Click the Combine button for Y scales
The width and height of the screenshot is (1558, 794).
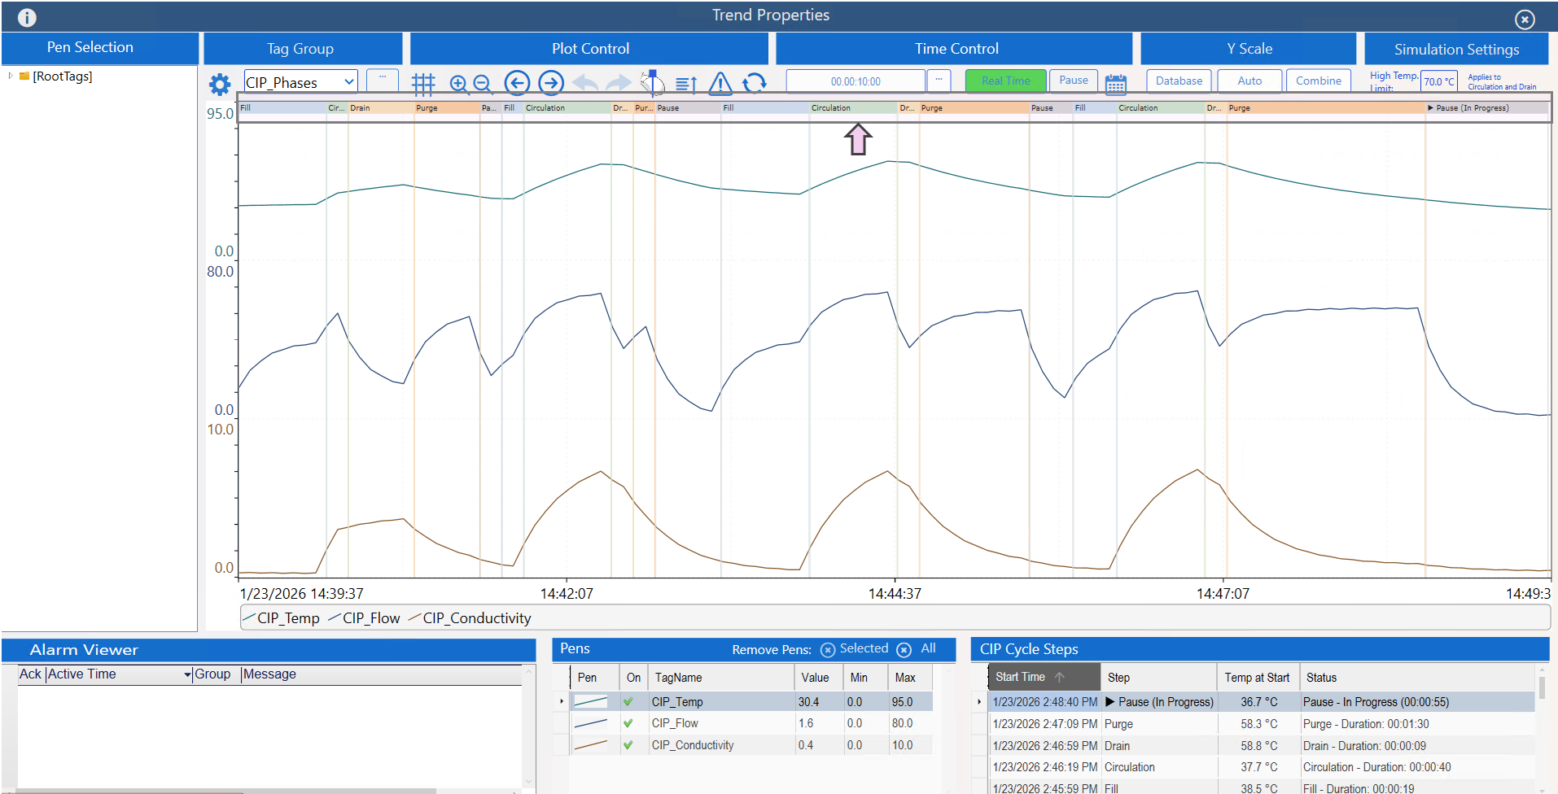point(1318,81)
